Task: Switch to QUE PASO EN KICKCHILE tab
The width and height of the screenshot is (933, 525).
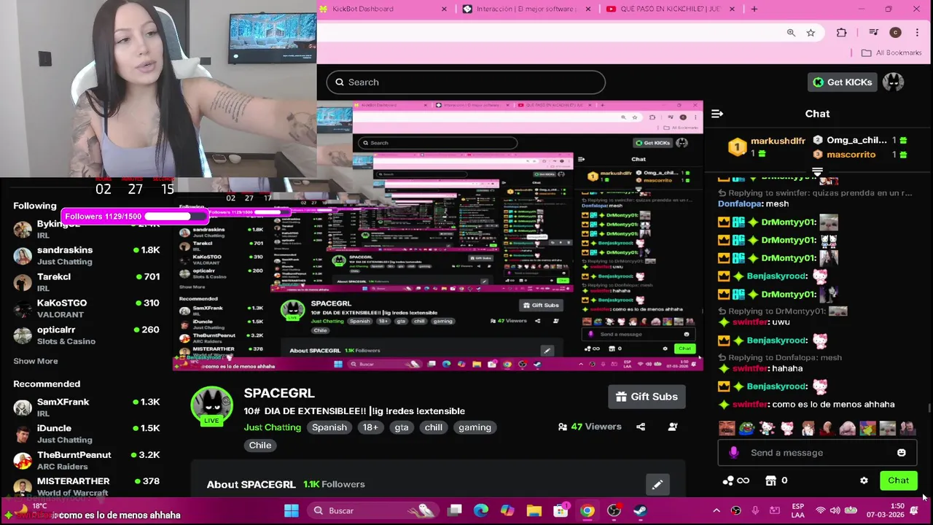Action: (670, 9)
